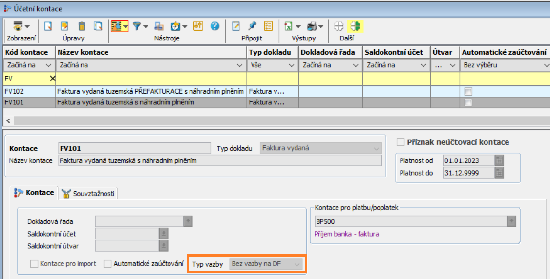Enable the Automatické zaúčtování checkbox in Kontace tab
The width and height of the screenshot is (550, 279).
[x=108, y=264]
